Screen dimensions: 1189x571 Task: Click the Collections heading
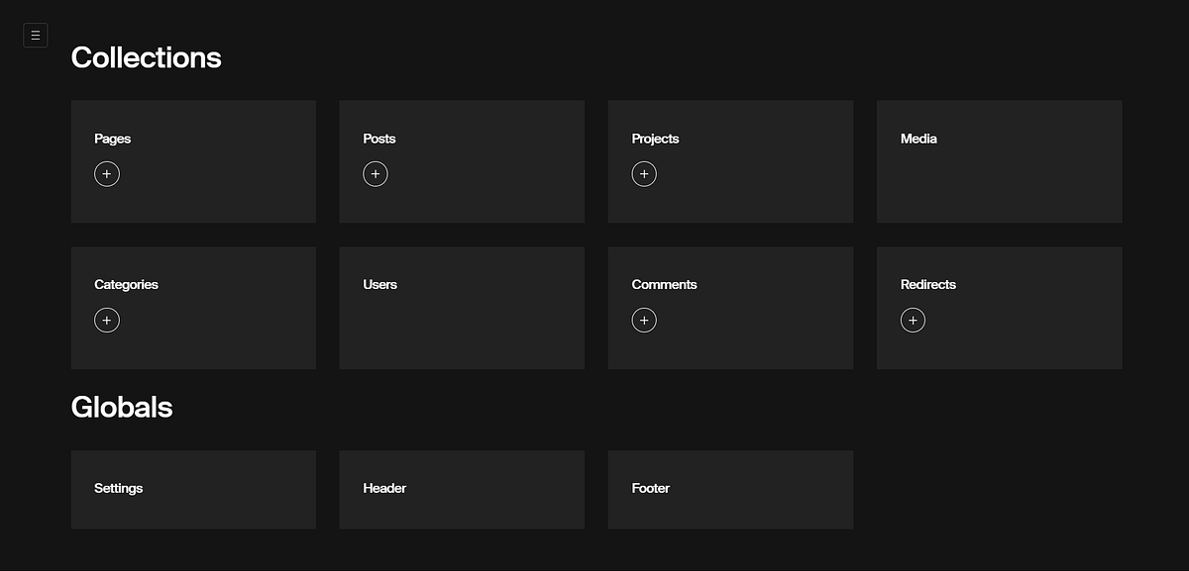[x=146, y=57]
